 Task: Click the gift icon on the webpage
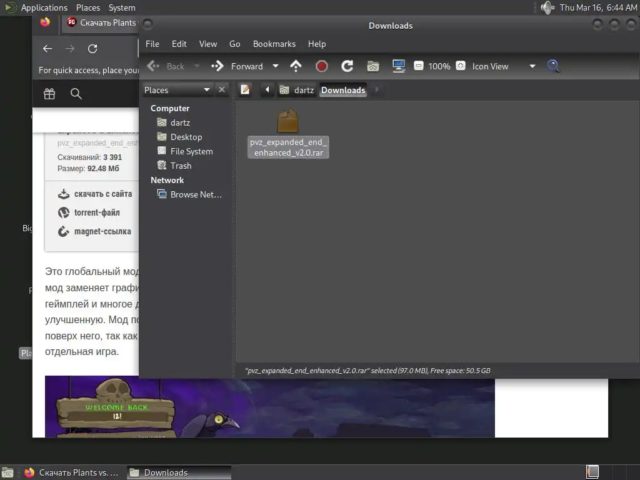pyautogui.click(x=49, y=94)
